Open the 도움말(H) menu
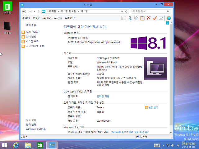 tap(70, 18)
